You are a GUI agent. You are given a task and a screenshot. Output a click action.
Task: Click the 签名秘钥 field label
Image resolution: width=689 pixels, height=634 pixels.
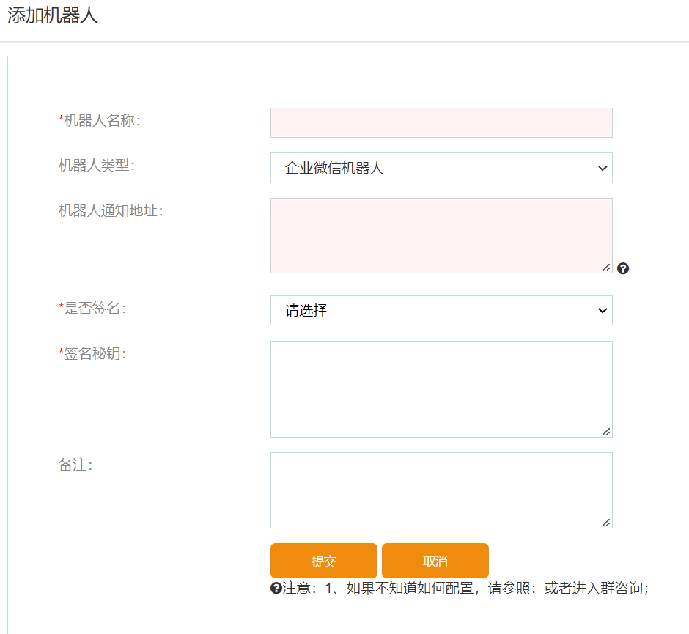[92, 354]
